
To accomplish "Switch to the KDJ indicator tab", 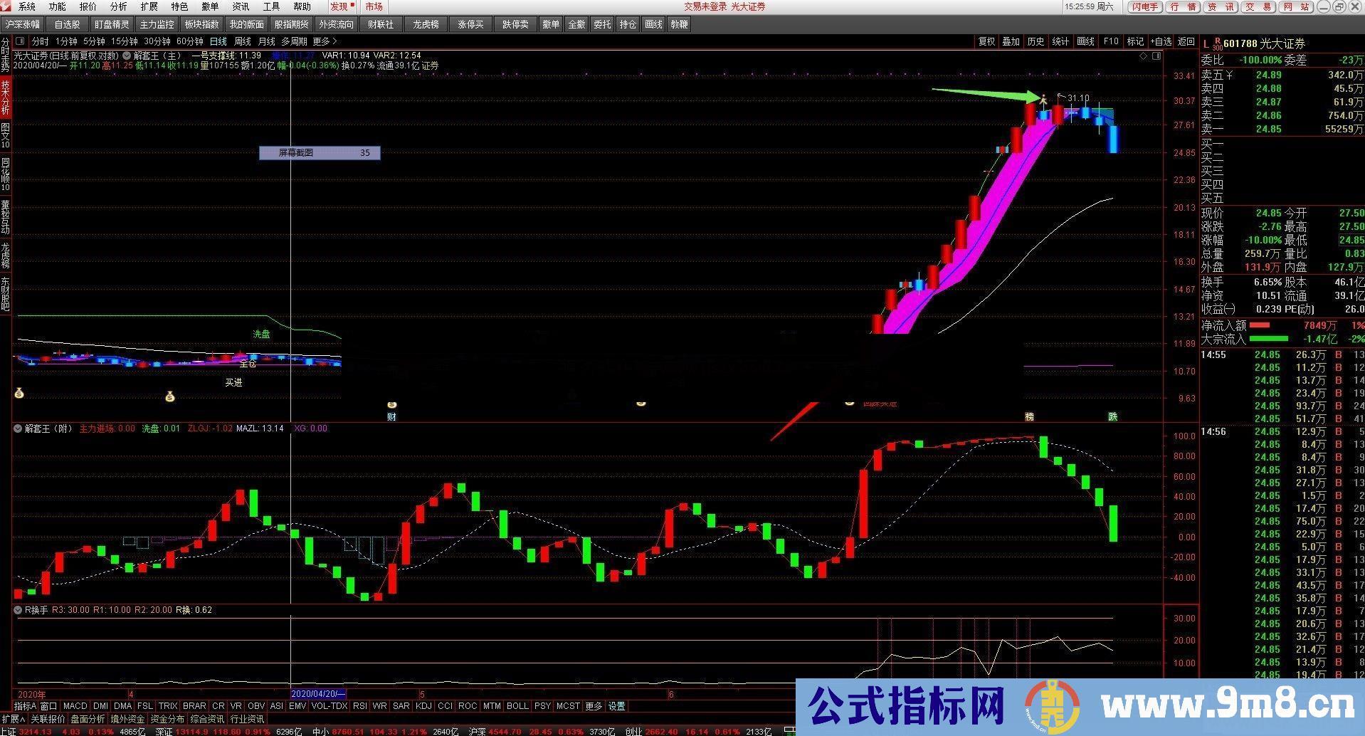I will [x=423, y=705].
